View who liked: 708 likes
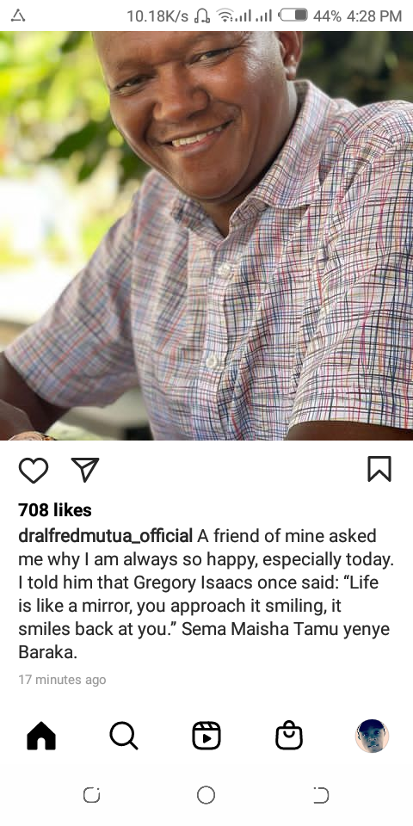This screenshot has height=826, width=413. click(55, 510)
